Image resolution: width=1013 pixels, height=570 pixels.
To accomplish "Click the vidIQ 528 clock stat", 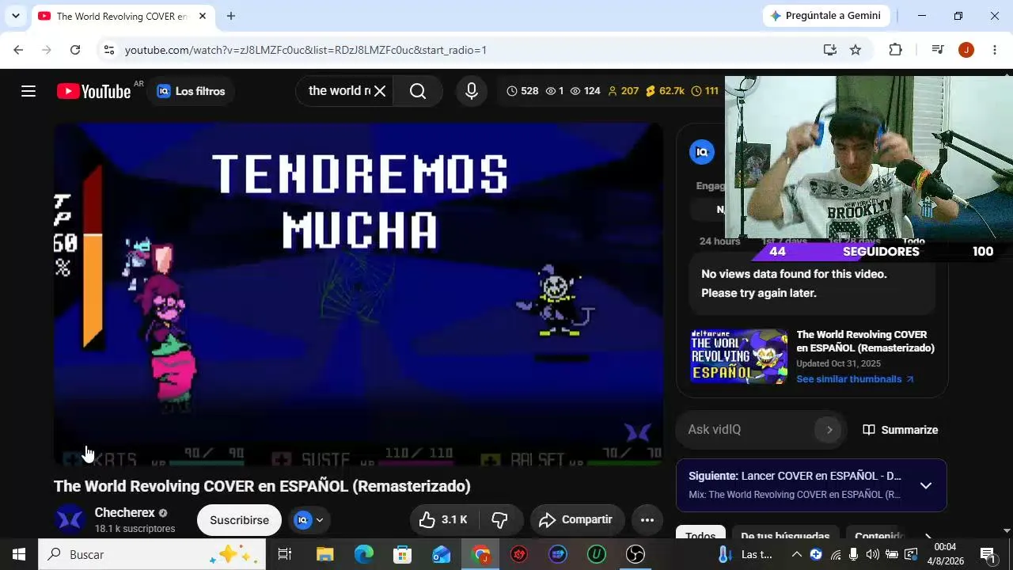I will pos(522,91).
